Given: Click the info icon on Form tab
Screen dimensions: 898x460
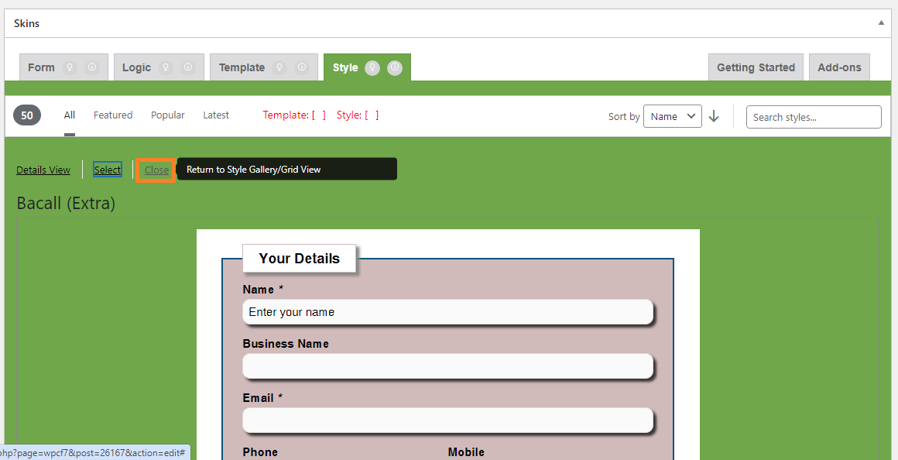Looking at the screenshot, I should point(92,67).
